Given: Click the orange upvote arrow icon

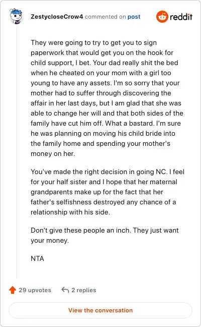Looking at the screenshot, I should 13,290.
